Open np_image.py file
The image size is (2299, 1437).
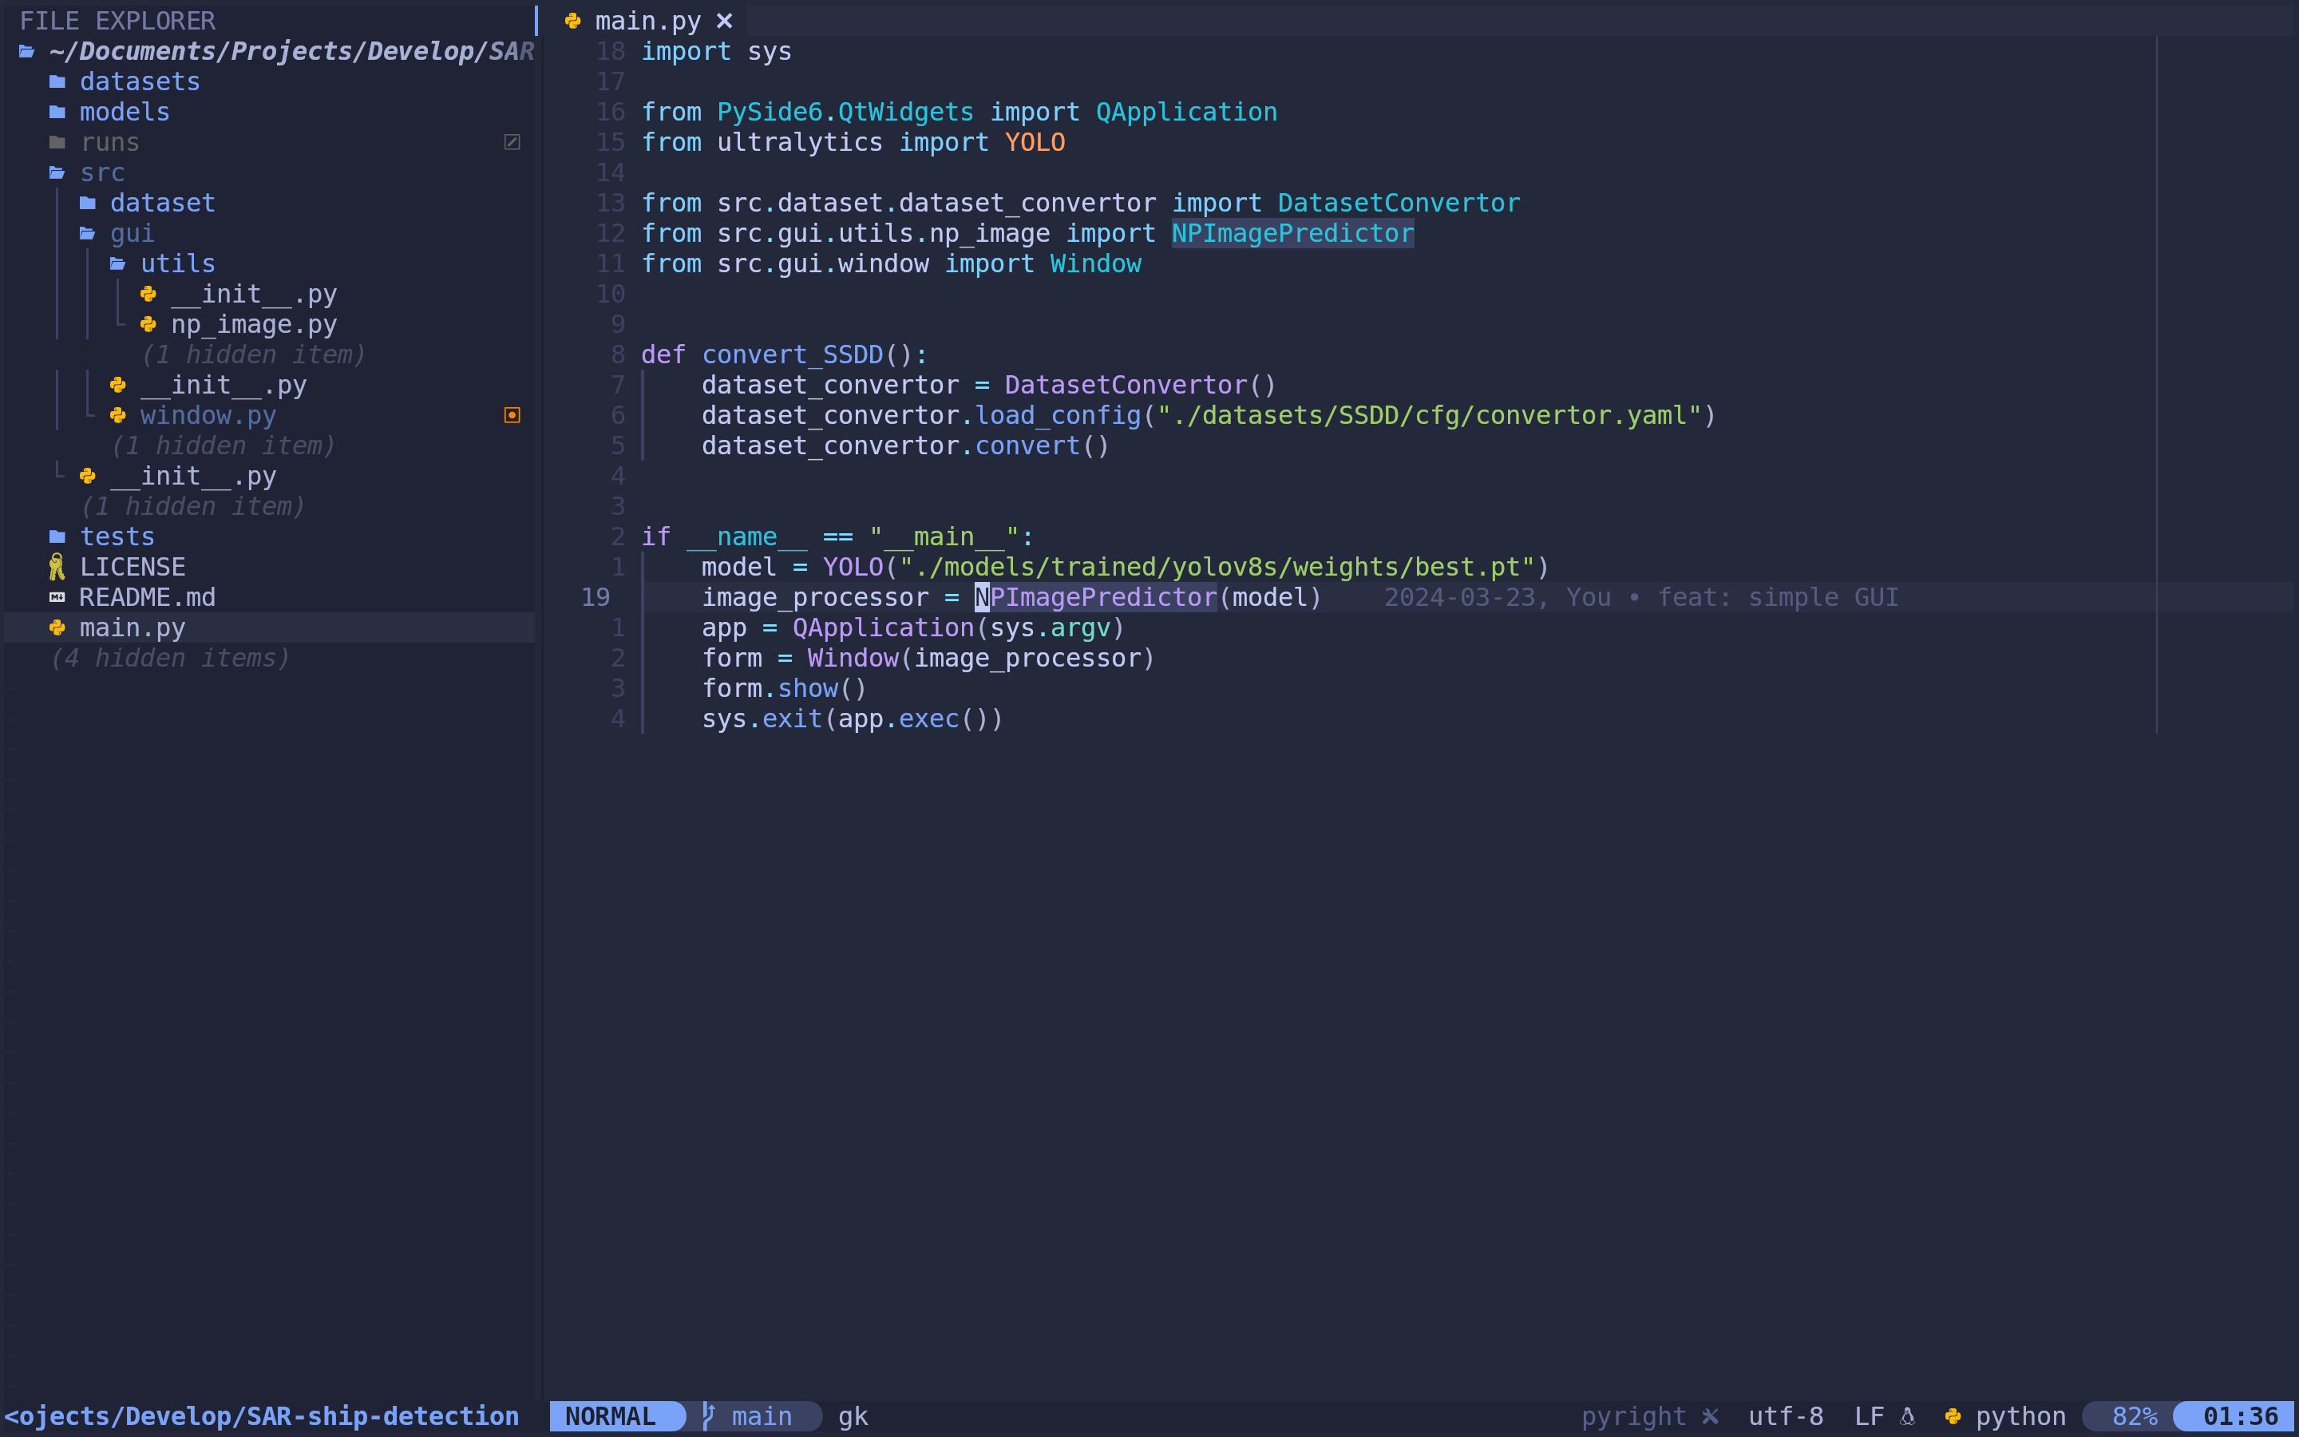[254, 325]
